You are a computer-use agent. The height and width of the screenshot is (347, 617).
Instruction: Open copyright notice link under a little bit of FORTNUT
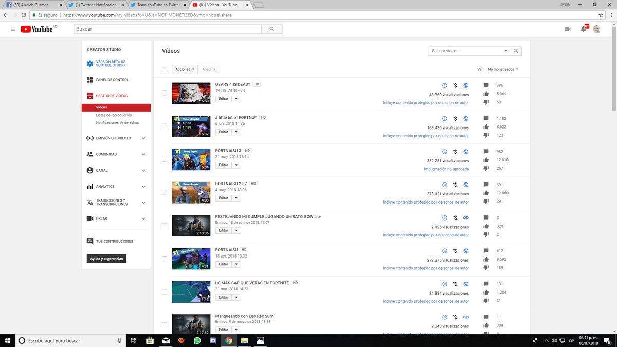426,136
